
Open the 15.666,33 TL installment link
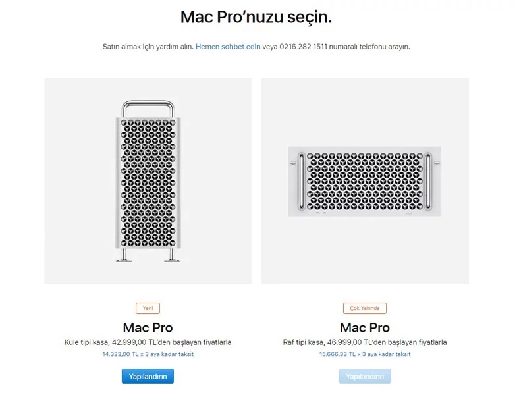(x=365, y=354)
